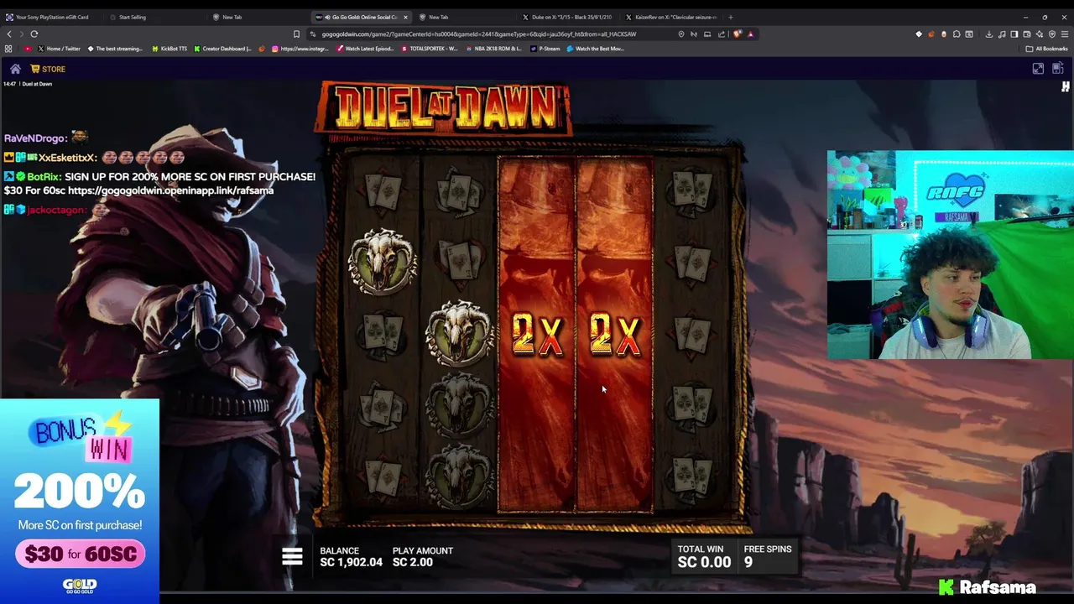Switch to KaizerRev on X tab
Image resolution: width=1074 pixels, height=604 pixels.
point(671,17)
